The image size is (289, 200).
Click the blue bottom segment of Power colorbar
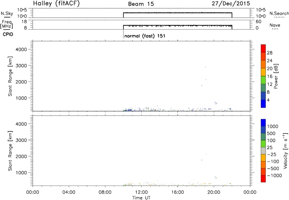point(263,104)
